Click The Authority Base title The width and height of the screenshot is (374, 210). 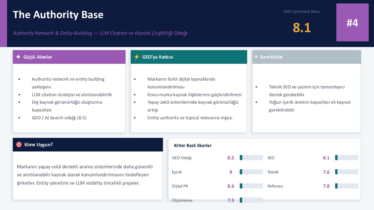[x=58, y=15]
